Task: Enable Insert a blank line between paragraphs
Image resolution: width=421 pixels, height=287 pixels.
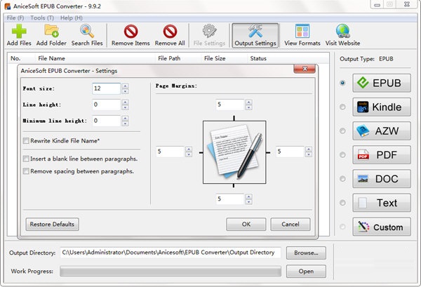Action: pyautogui.click(x=26, y=159)
